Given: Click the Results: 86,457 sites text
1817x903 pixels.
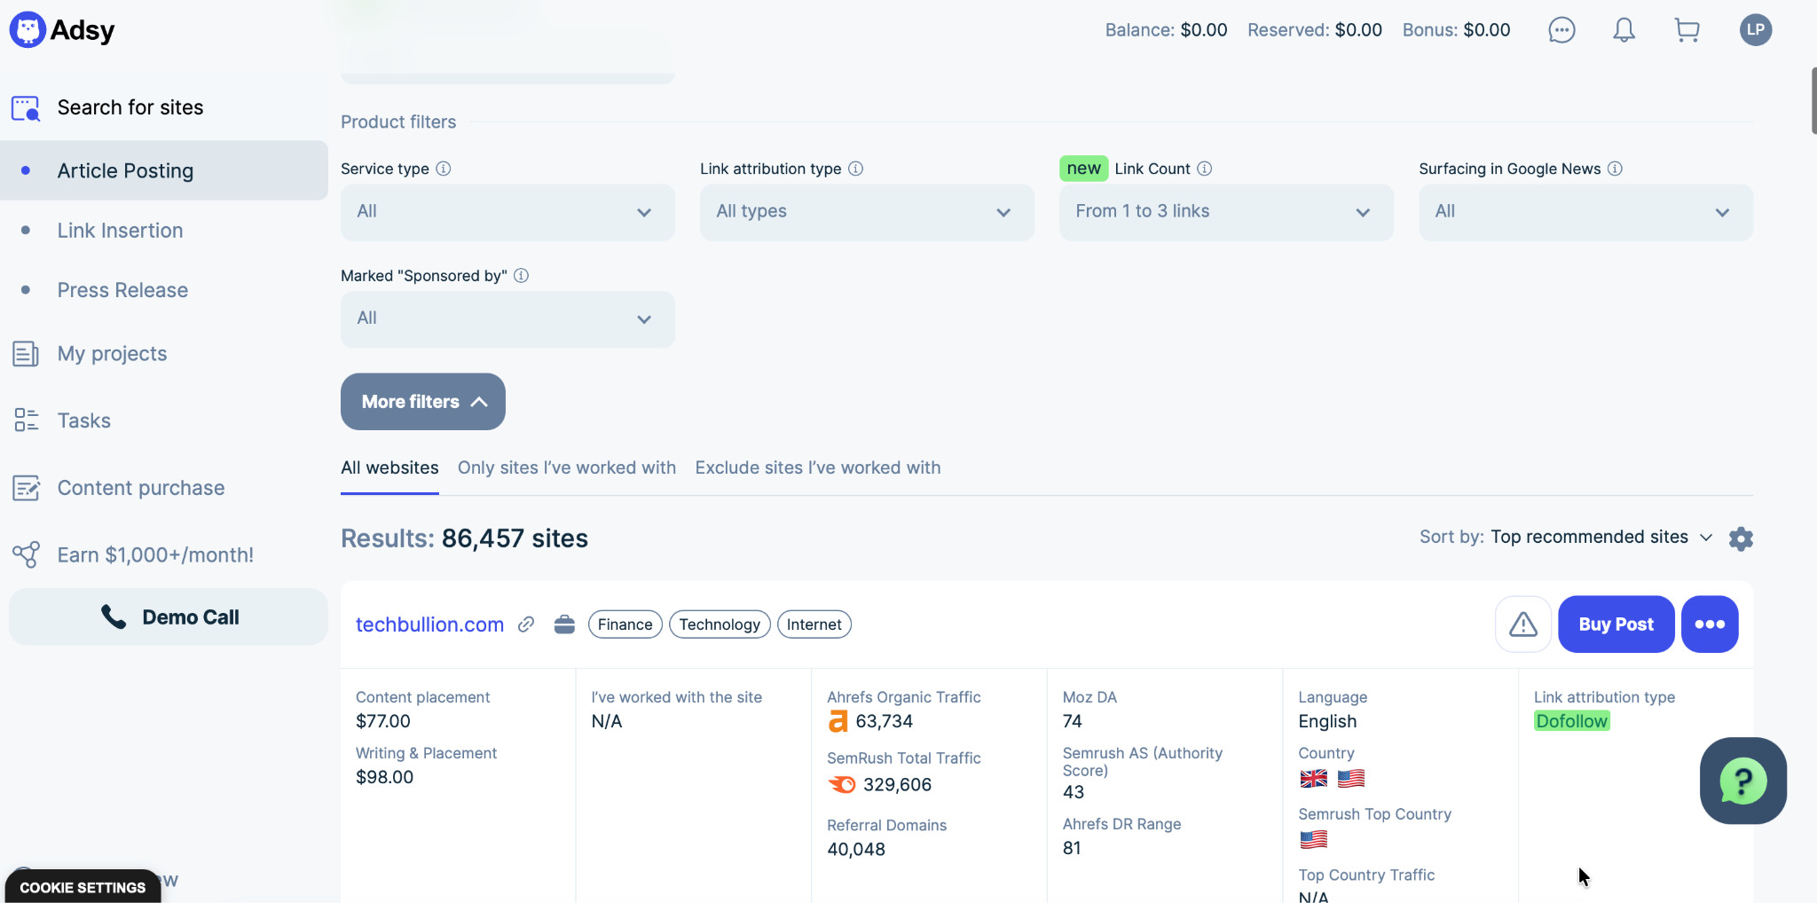Looking at the screenshot, I should tap(464, 538).
